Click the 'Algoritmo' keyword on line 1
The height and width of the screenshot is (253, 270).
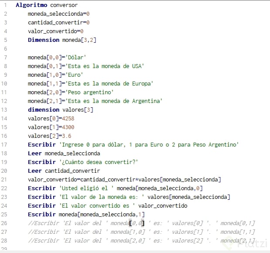pyautogui.click(x=30, y=5)
